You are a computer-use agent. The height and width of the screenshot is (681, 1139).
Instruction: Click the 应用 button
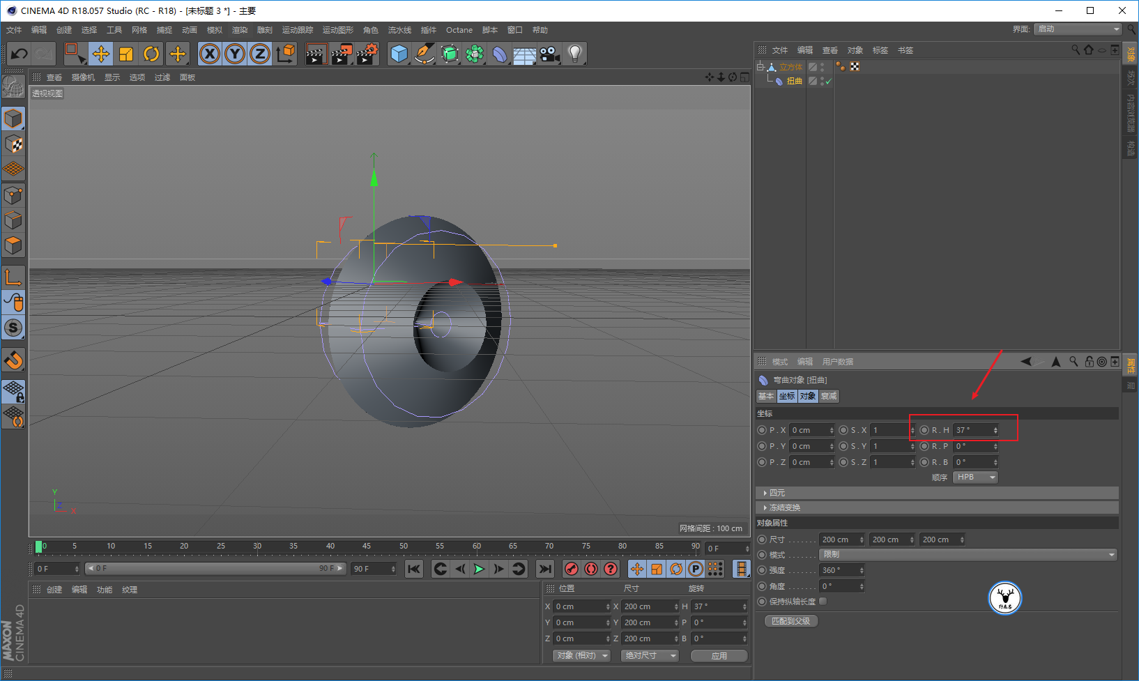pyautogui.click(x=719, y=656)
